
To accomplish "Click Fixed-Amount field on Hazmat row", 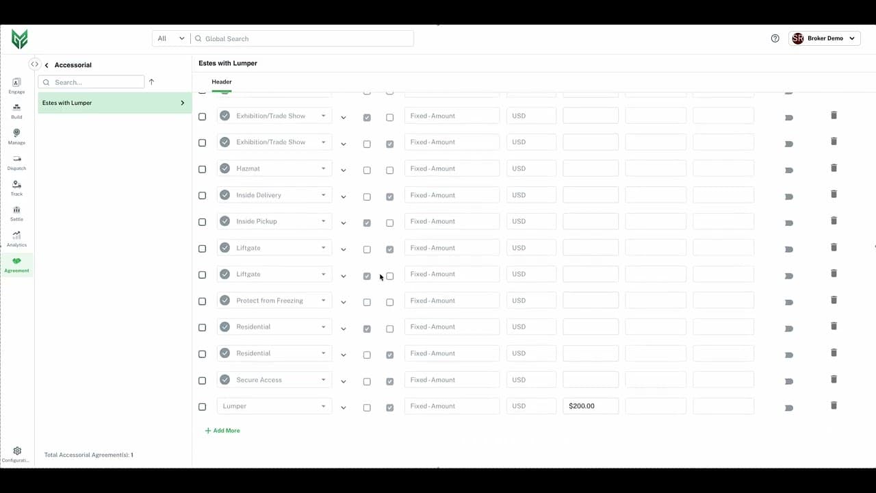I will click(452, 168).
